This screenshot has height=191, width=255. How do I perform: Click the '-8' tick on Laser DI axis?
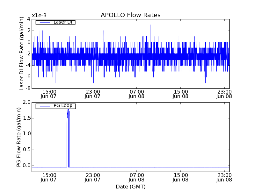28,88
